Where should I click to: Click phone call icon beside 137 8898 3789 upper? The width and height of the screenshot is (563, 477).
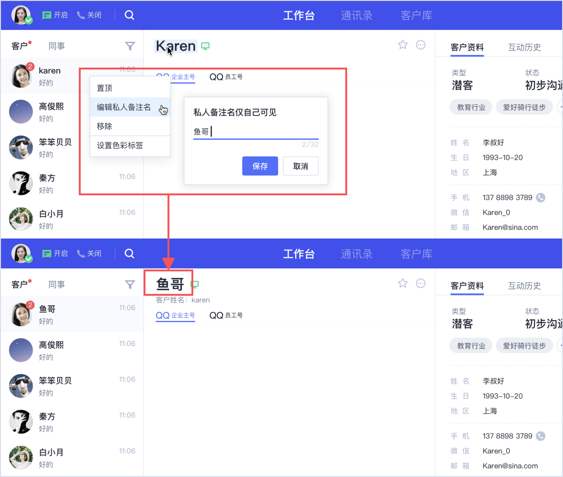tap(540, 198)
